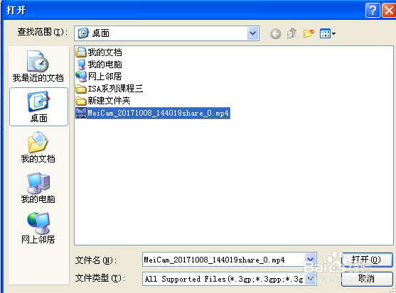Create a new folder from the toolbar

[x=309, y=33]
